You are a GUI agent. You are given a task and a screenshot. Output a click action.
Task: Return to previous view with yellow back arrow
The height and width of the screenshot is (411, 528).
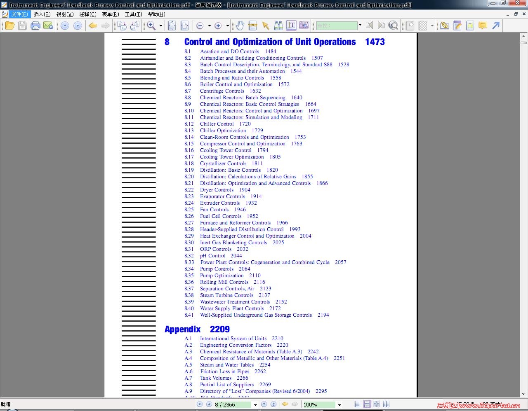pyautogui.click(x=93, y=26)
